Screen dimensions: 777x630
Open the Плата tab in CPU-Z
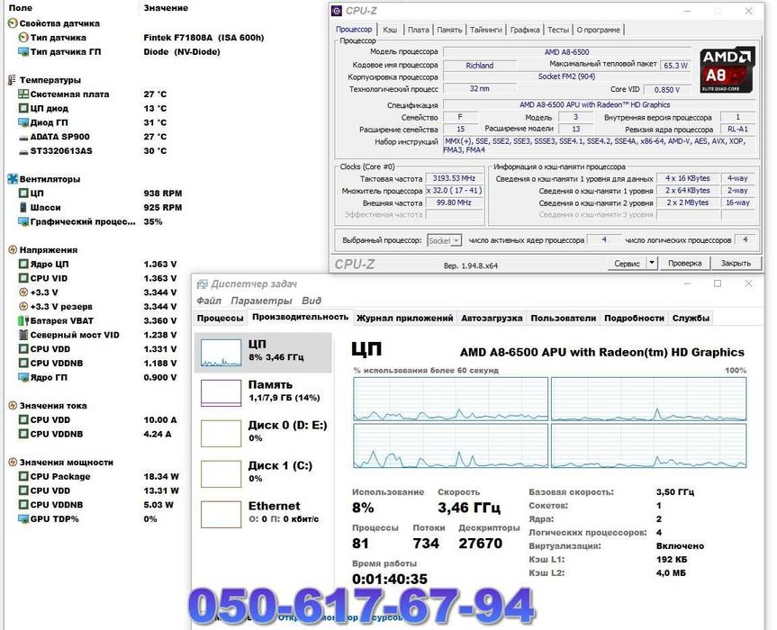[419, 30]
